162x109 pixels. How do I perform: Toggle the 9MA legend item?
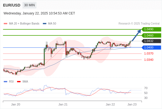point(23,82)
